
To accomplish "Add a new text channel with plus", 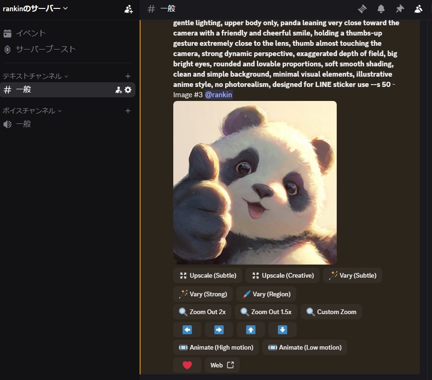I will tap(128, 76).
